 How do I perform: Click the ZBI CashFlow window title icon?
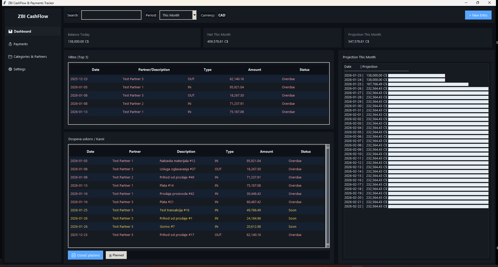[4, 3]
